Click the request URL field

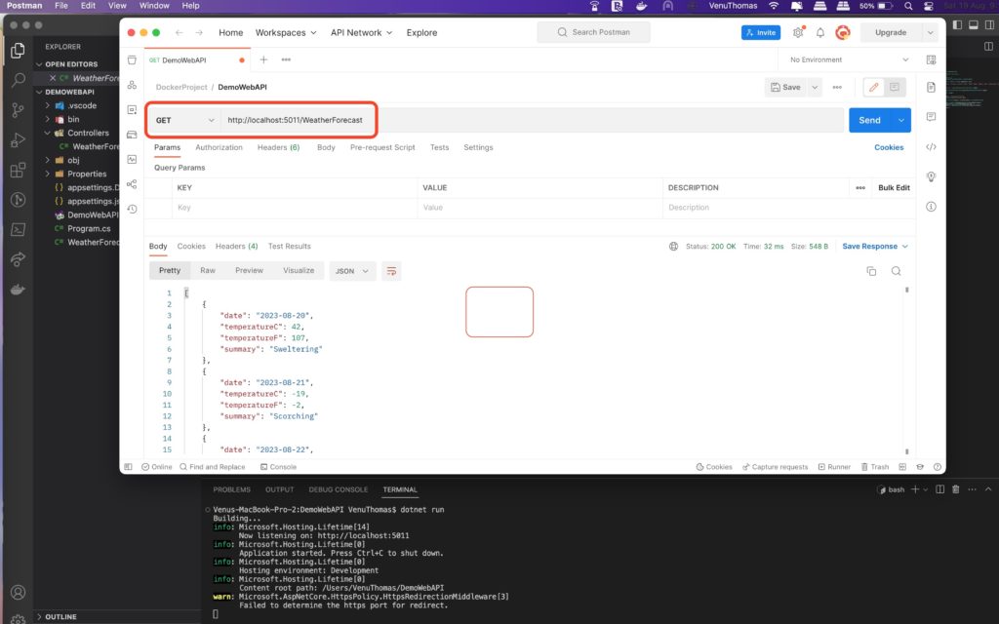532,120
